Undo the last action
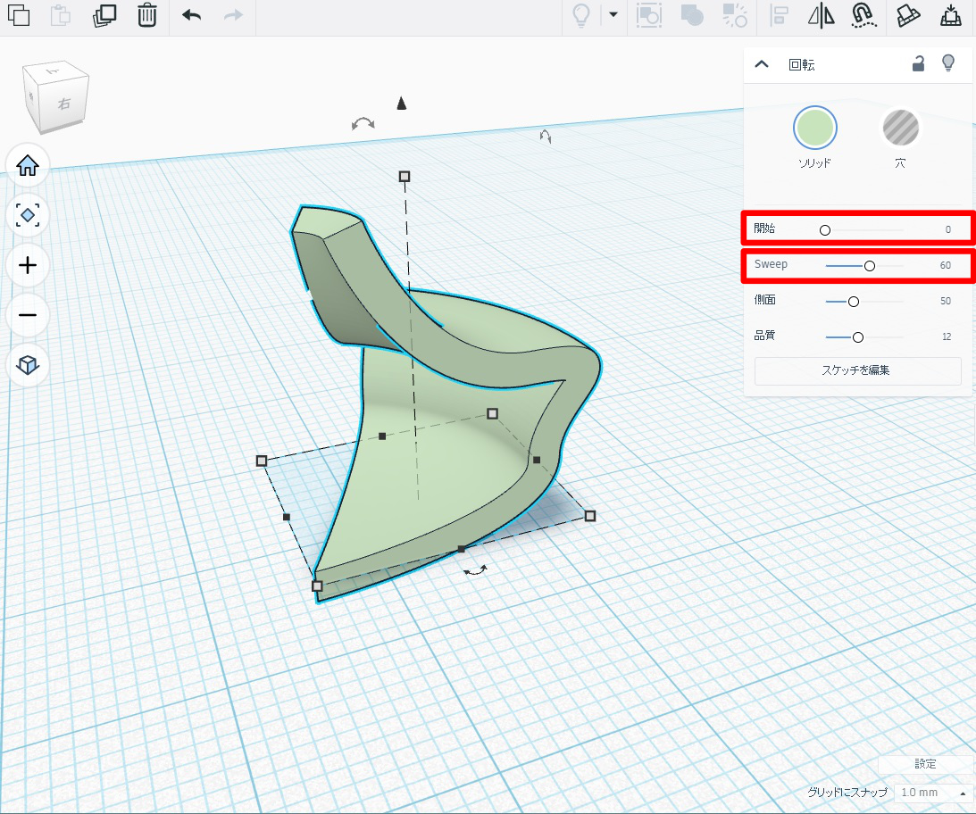Image resolution: width=976 pixels, height=814 pixels. click(191, 15)
